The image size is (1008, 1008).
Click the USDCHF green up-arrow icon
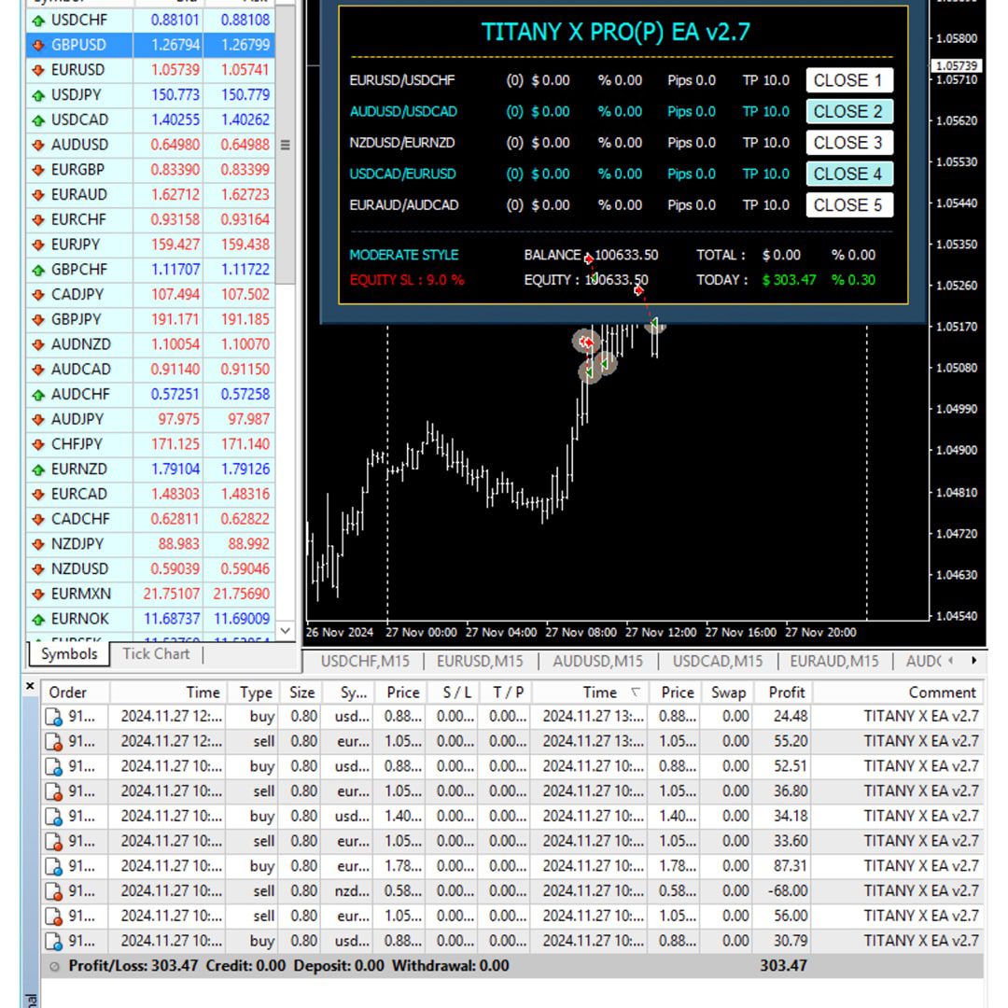pos(38,20)
